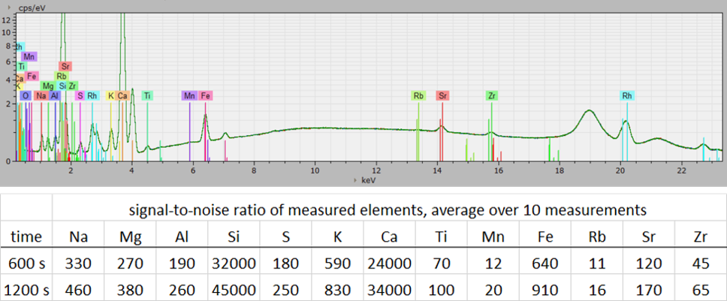Viewport: 727px width, 301px height.
Task: Click the green Rb label near 13 keV
Action: [x=418, y=96]
